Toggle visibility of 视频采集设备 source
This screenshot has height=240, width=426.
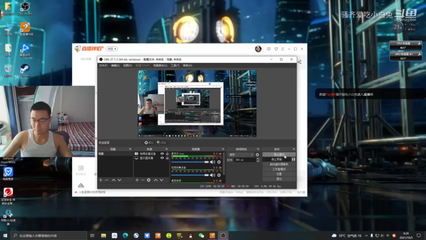(162, 154)
